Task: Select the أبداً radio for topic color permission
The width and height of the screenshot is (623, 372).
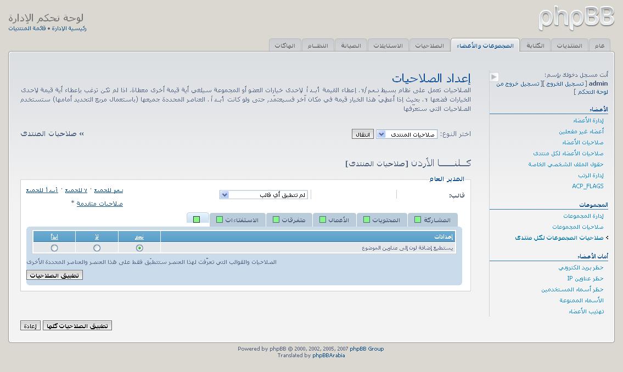Action: click(x=54, y=248)
